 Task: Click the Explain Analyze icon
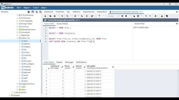click(138, 16)
